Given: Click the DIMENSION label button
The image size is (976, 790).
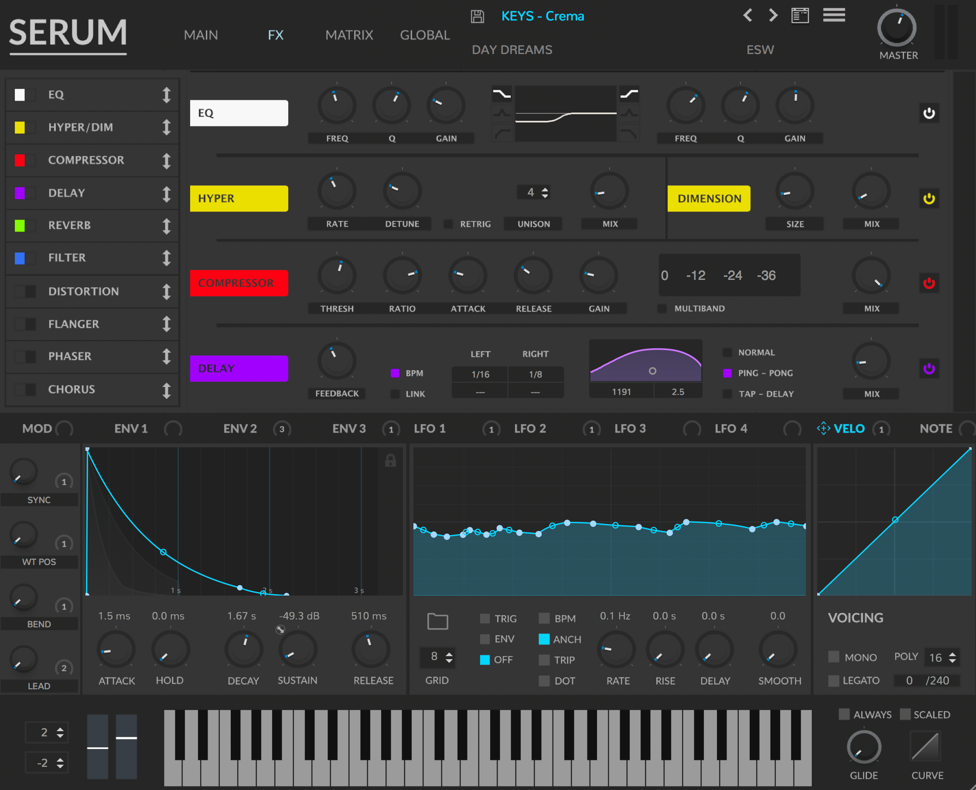Looking at the screenshot, I should pos(709,198).
